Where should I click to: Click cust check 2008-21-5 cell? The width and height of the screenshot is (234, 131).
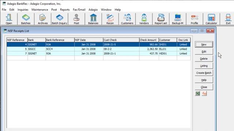point(121,44)
